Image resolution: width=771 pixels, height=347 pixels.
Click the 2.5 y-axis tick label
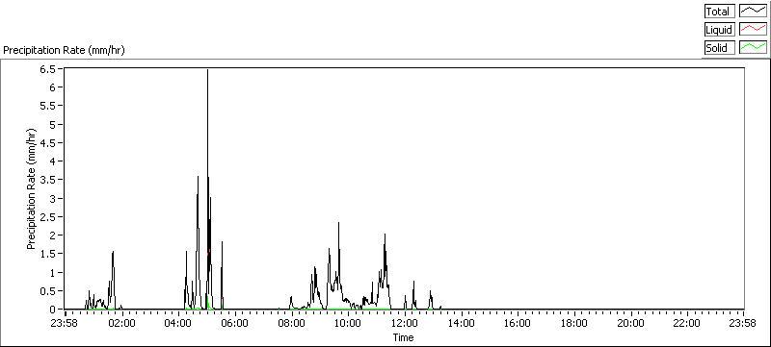[48, 216]
